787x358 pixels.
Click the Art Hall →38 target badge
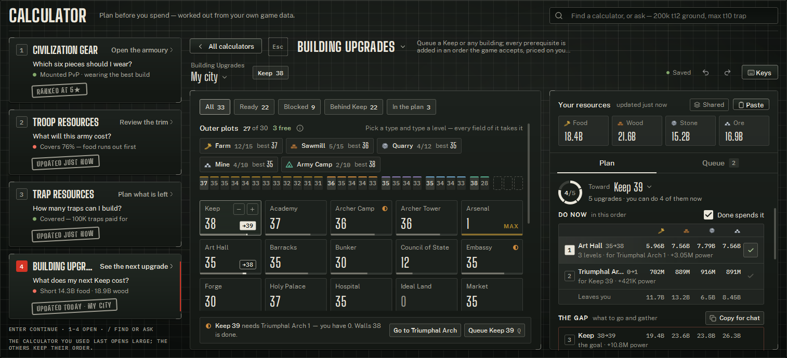coord(248,265)
